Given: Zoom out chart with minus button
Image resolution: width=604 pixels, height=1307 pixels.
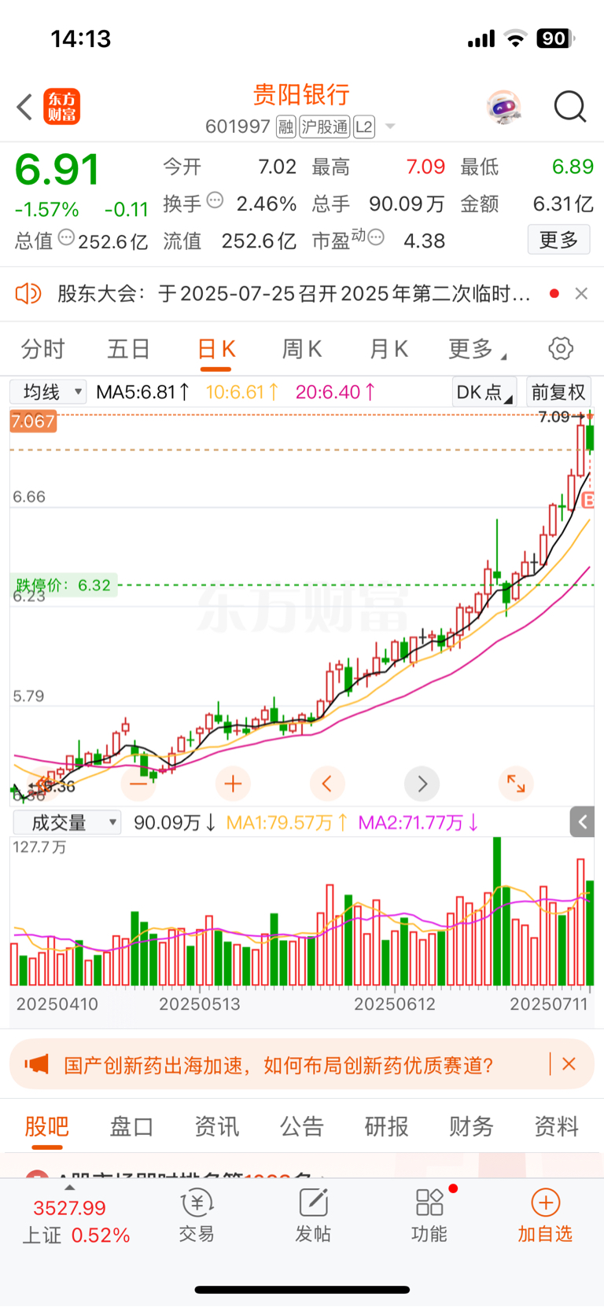Looking at the screenshot, I should pyautogui.click(x=138, y=784).
